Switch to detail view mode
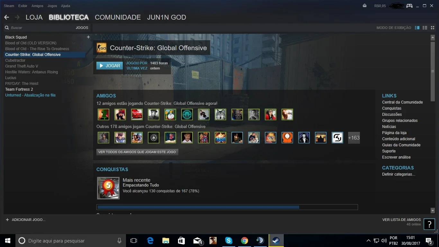Viewport: 439px width, 247px height. click(x=417, y=28)
